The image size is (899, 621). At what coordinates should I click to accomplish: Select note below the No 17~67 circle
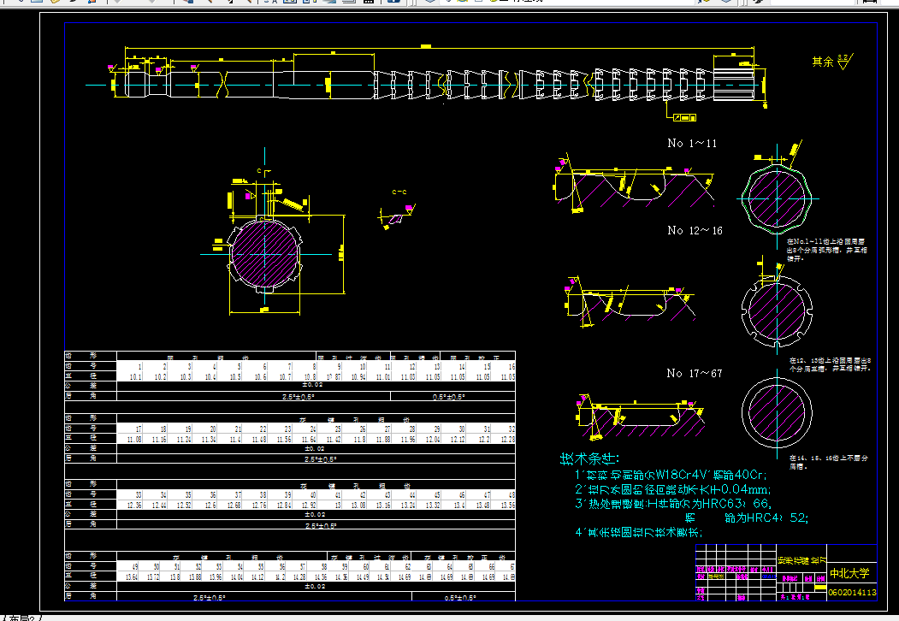[828, 462]
